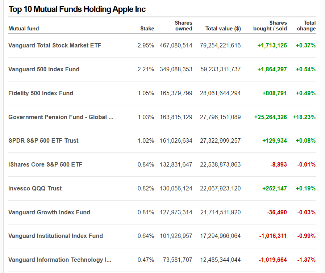Select the 2.21% stake value
This screenshot has height=273, width=325.
[146, 69]
